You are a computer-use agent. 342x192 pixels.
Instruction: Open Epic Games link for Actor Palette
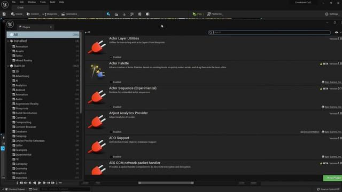[x=332, y=82]
